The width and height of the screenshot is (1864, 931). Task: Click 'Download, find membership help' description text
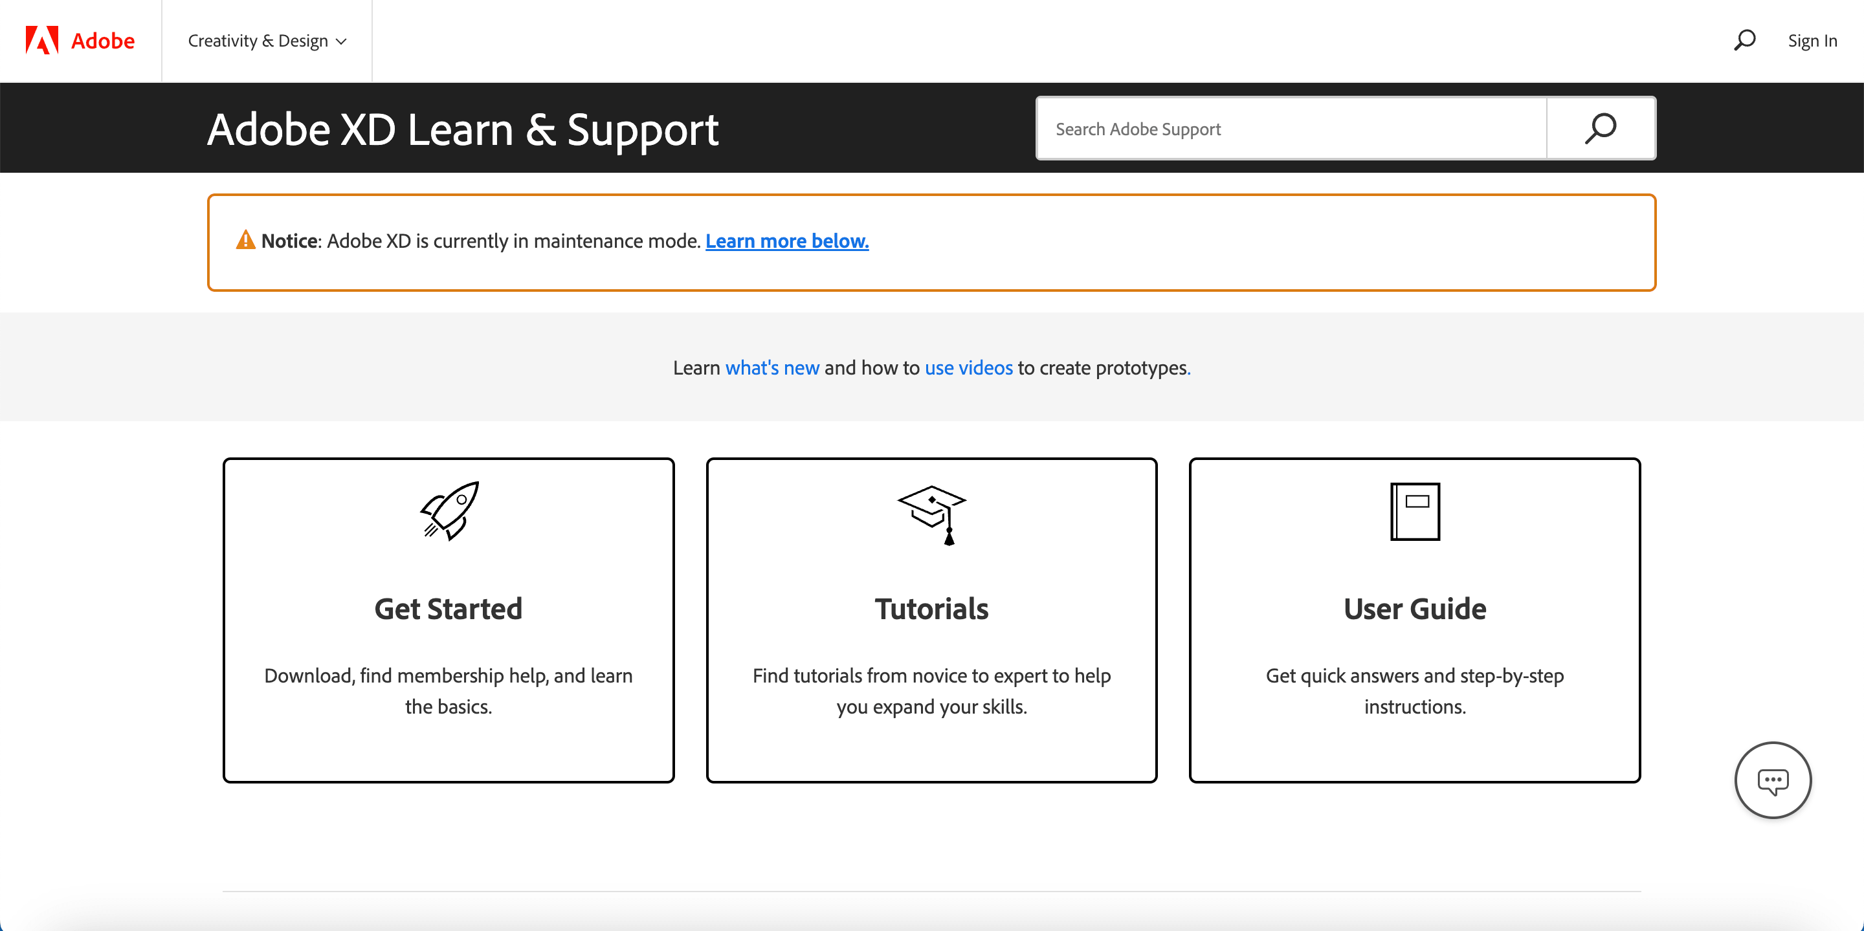(448, 691)
